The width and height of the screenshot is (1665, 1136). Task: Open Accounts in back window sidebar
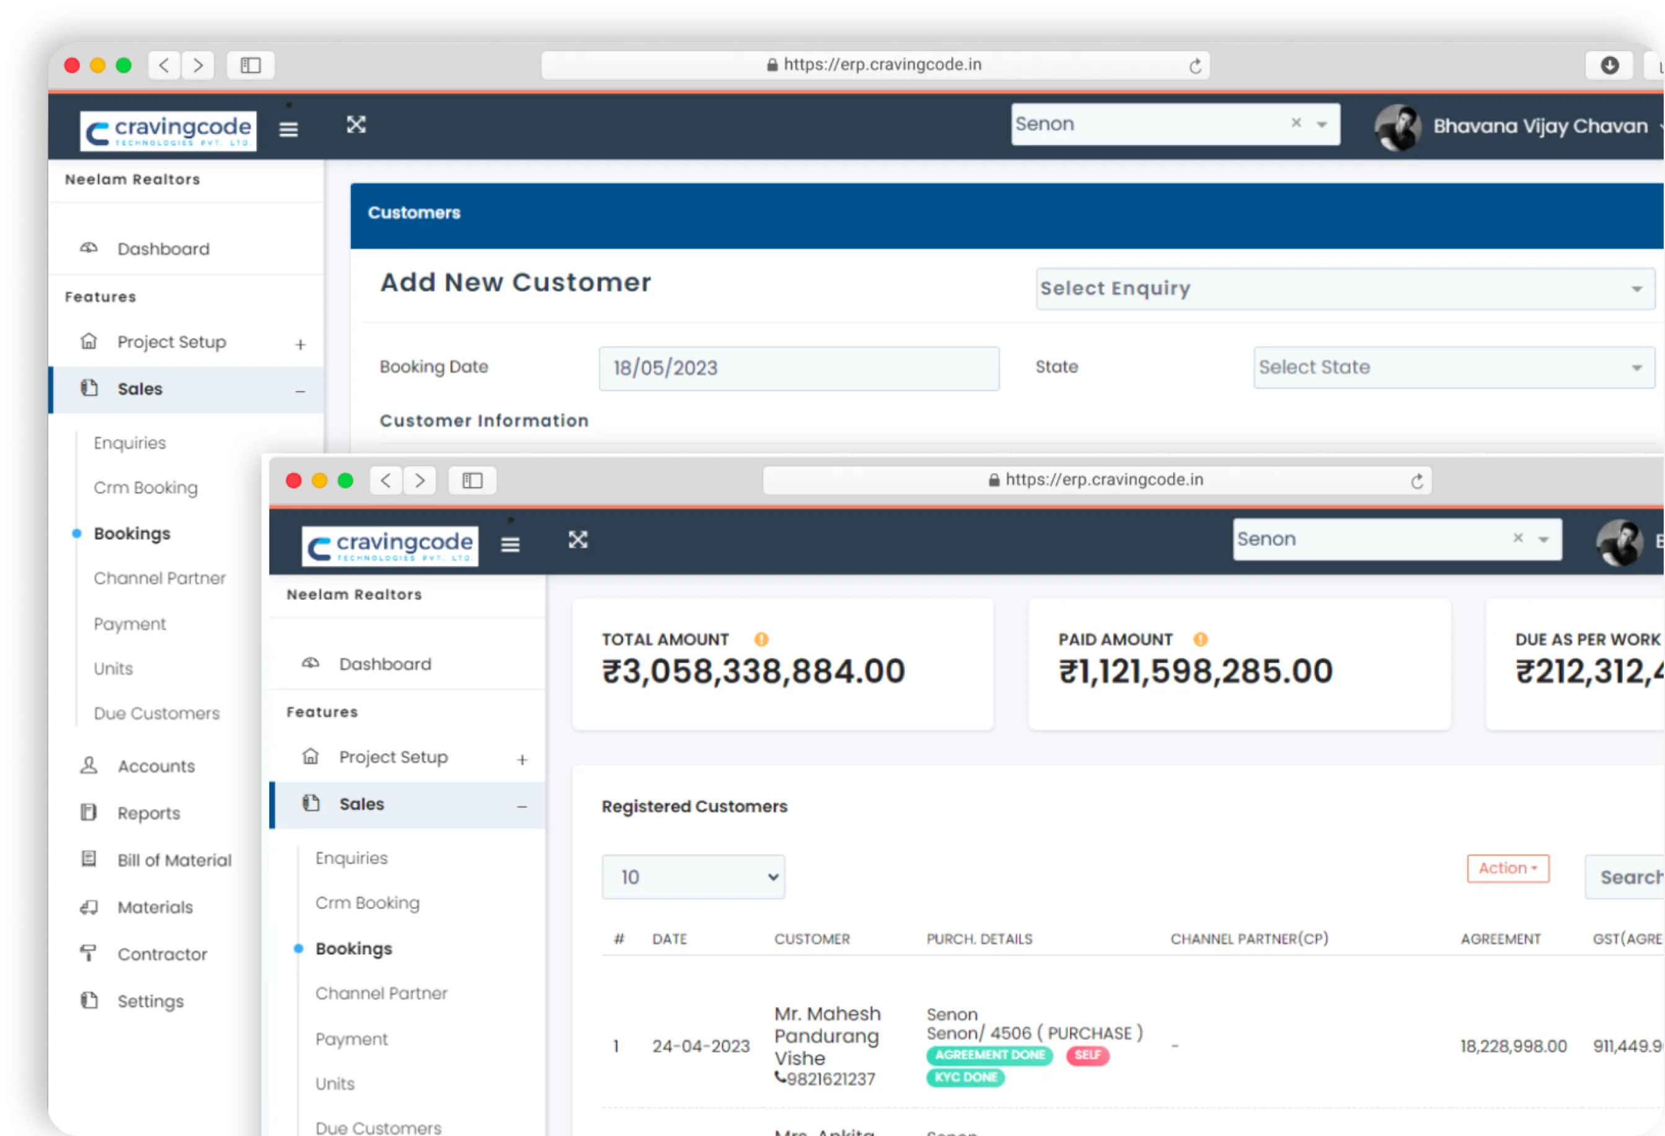(156, 767)
